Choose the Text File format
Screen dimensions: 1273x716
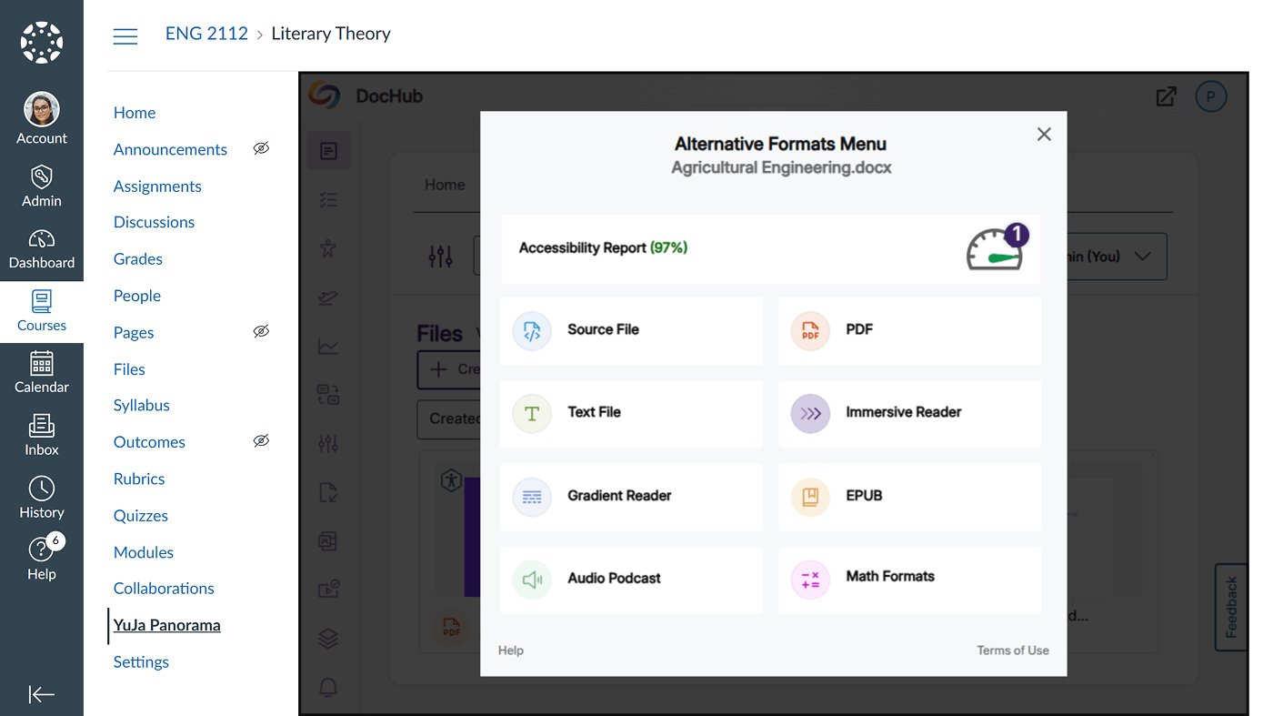(631, 413)
